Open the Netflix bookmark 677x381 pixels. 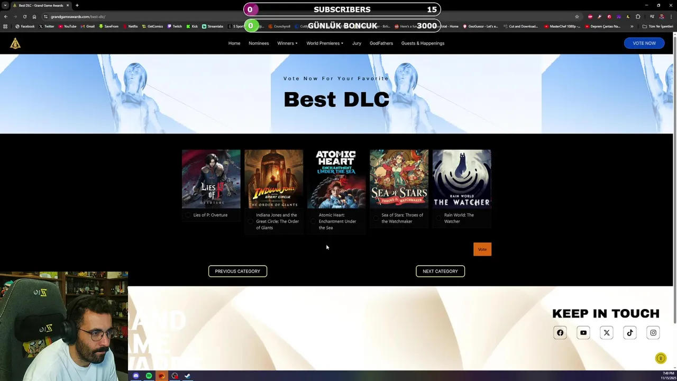click(130, 26)
